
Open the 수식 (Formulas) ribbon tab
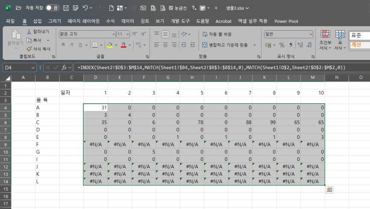click(x=110, y=21)
